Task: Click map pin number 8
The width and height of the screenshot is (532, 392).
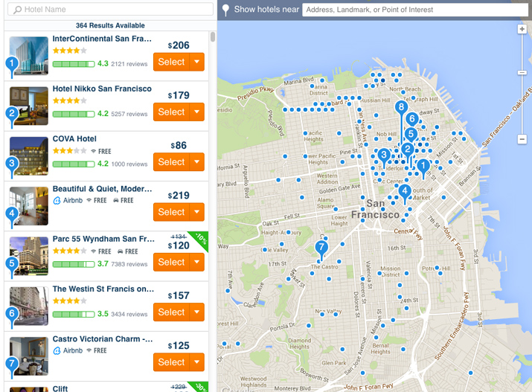Action: 401,107
